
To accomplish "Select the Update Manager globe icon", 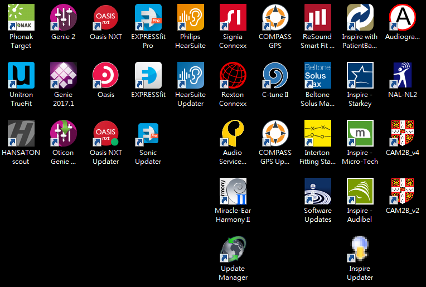I will [x=233, y=249].
